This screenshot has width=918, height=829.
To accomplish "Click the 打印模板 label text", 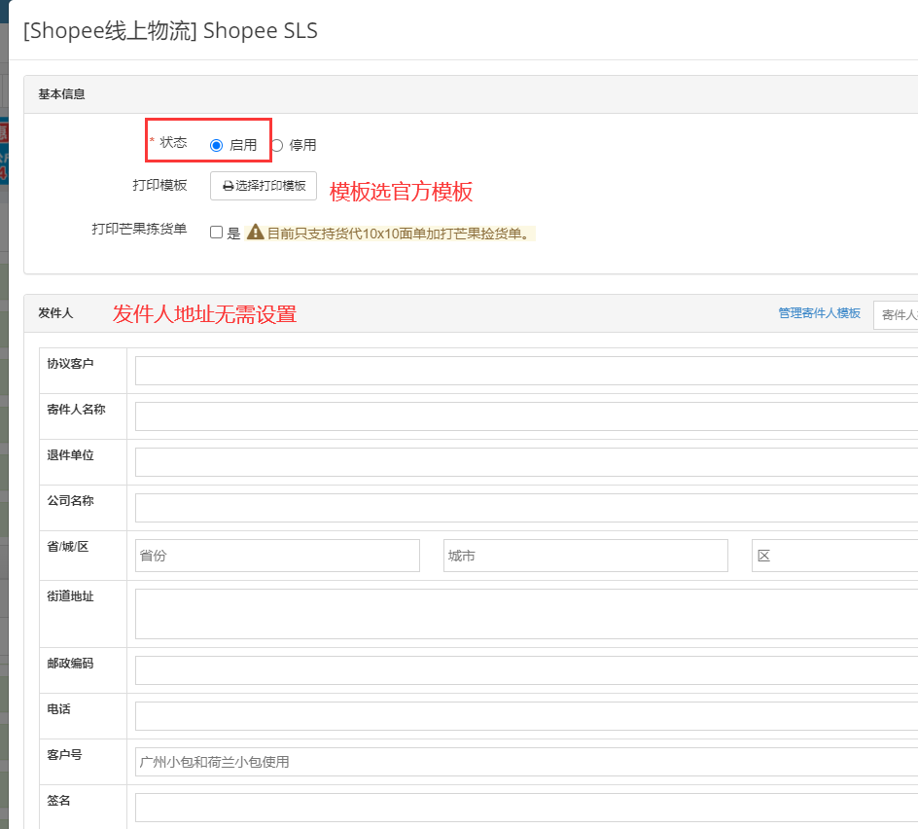I will coord(159,185).
